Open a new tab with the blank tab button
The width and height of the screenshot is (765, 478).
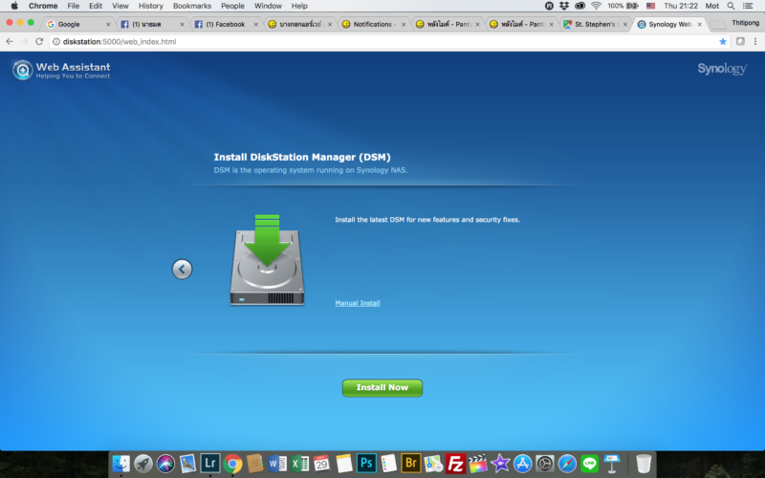(x=717, y=25)
